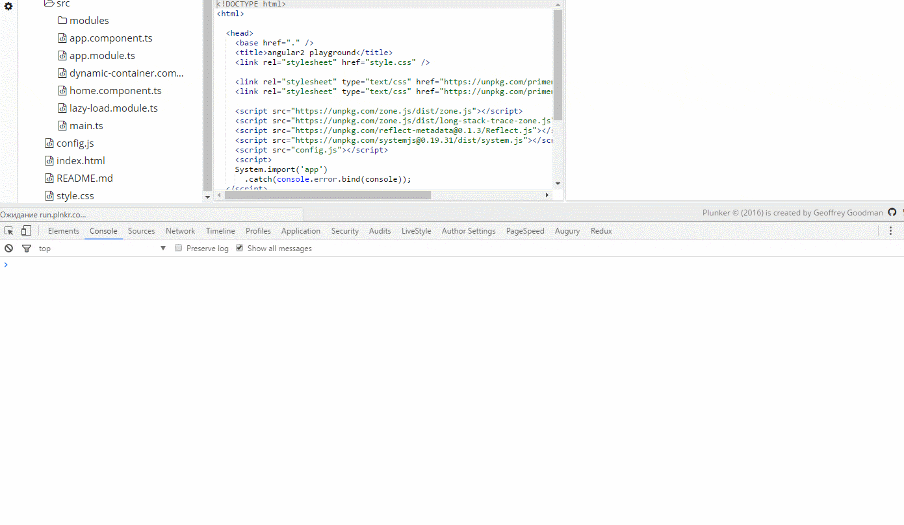
Task: Enable the Preserve log checkbox
Action: tap(179, 248)
